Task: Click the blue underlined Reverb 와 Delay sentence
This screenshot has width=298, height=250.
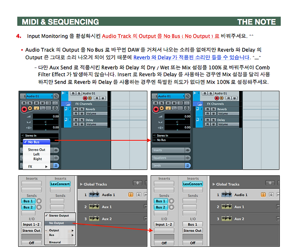Action: pos(192,57)
